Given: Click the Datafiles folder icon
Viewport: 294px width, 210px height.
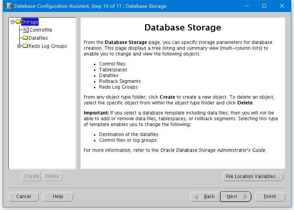Looking at the screenshot, I should pos(25,38).
